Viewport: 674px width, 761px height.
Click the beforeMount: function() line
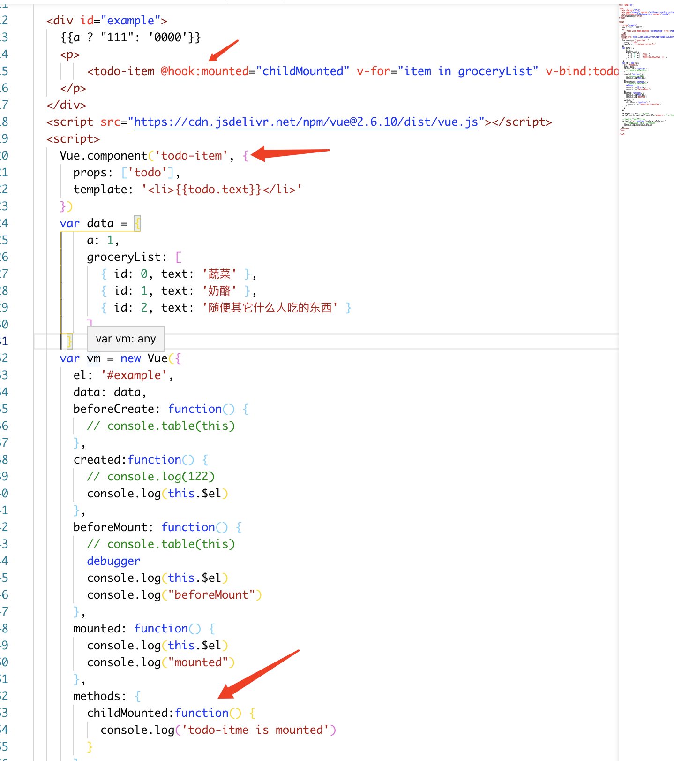point(158,527)
